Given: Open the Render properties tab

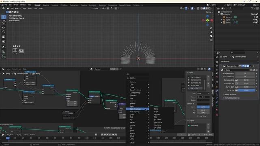Looking at the screenshot, I should click(217, 62).
